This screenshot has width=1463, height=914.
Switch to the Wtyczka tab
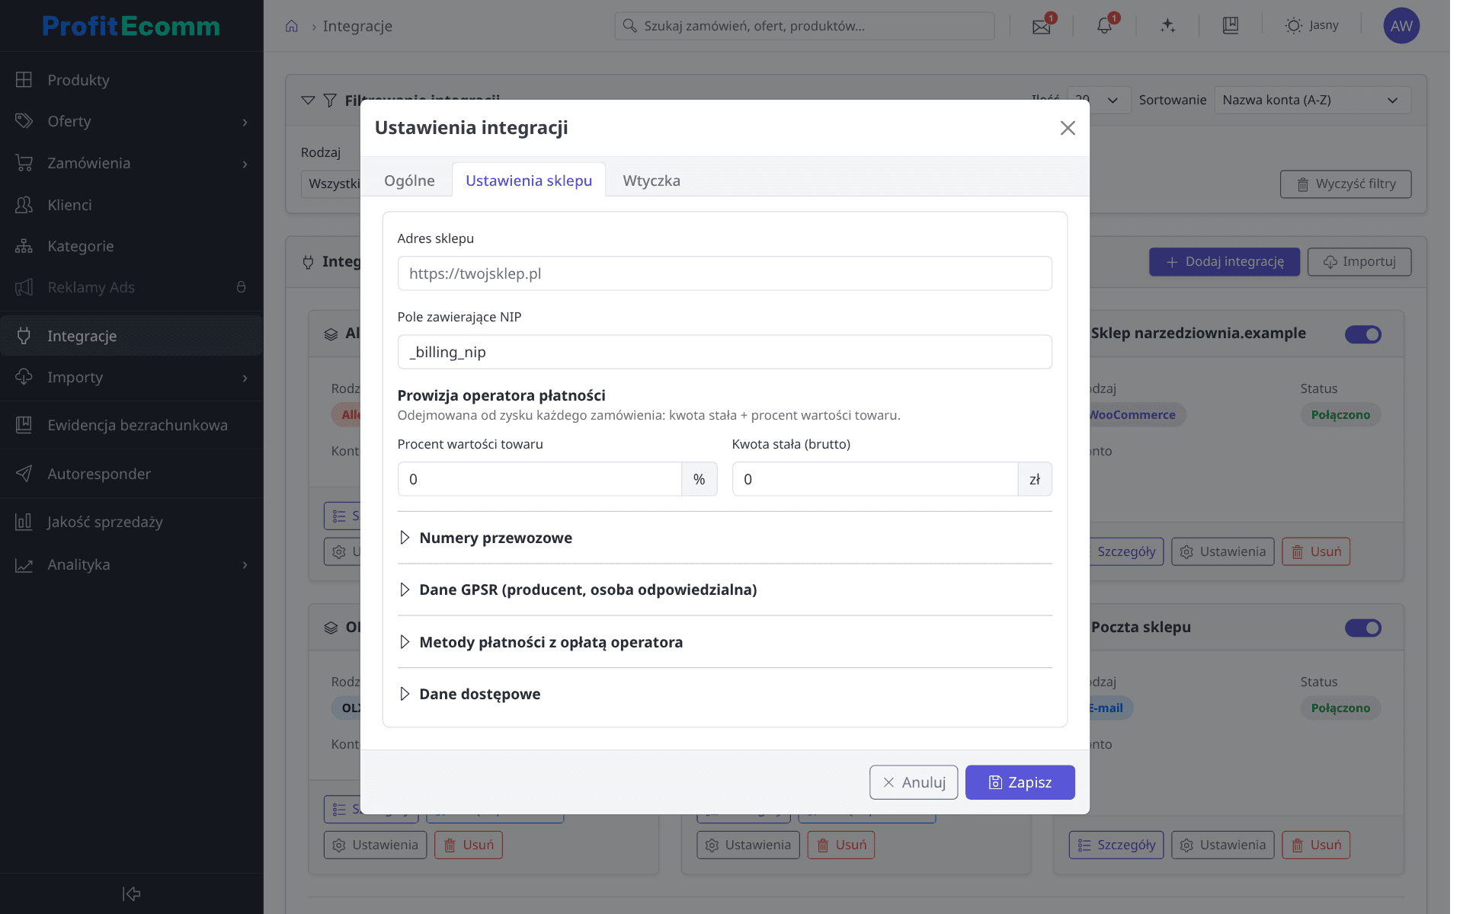[651, 181]
